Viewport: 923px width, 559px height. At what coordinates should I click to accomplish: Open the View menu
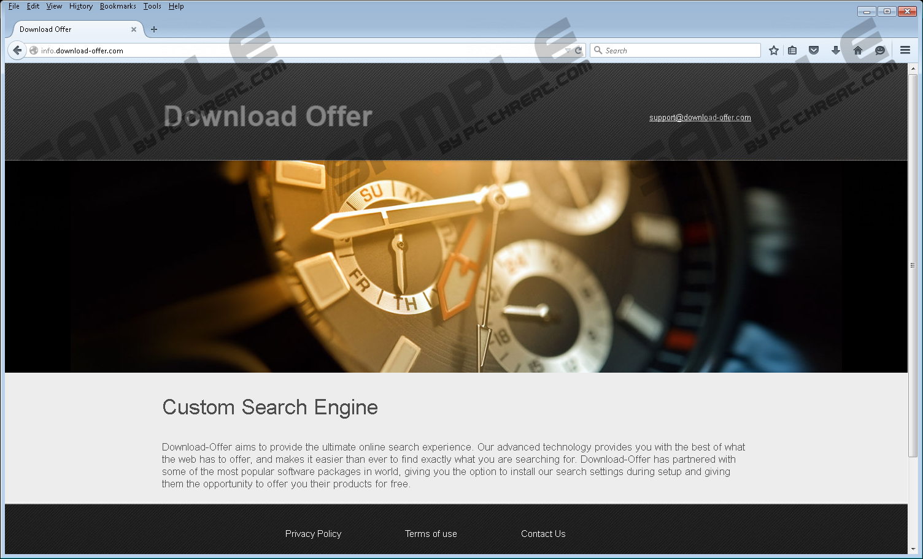pos(54,6)
